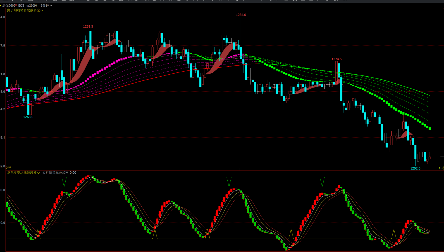Screen dimensions: 444x252
Task: Open the 3分钟 period dropdown
Action: [x=46, y=6]
